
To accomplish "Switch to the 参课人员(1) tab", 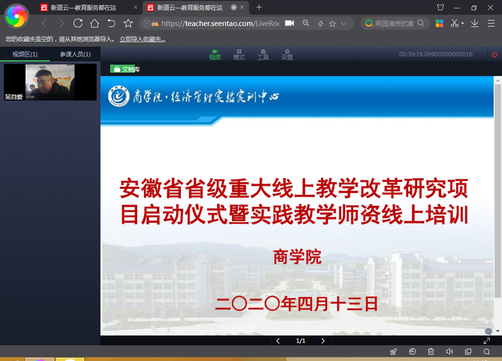I will [75, 54].
